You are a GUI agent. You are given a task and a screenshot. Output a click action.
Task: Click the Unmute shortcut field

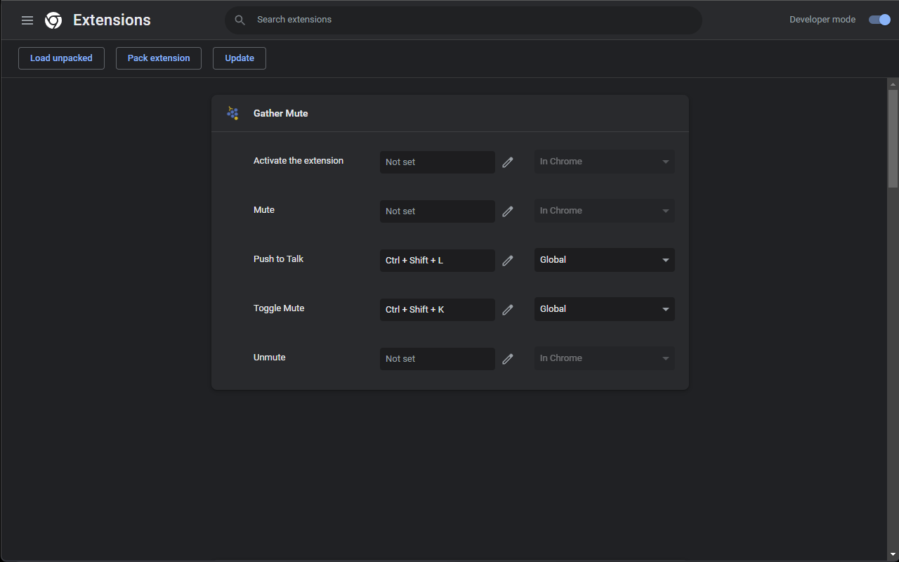(x=438, y=359)
